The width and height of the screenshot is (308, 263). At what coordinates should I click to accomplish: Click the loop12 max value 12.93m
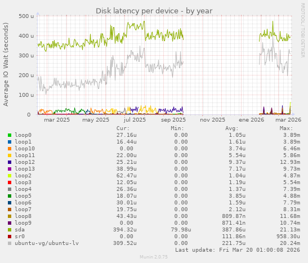coord(290,162)
